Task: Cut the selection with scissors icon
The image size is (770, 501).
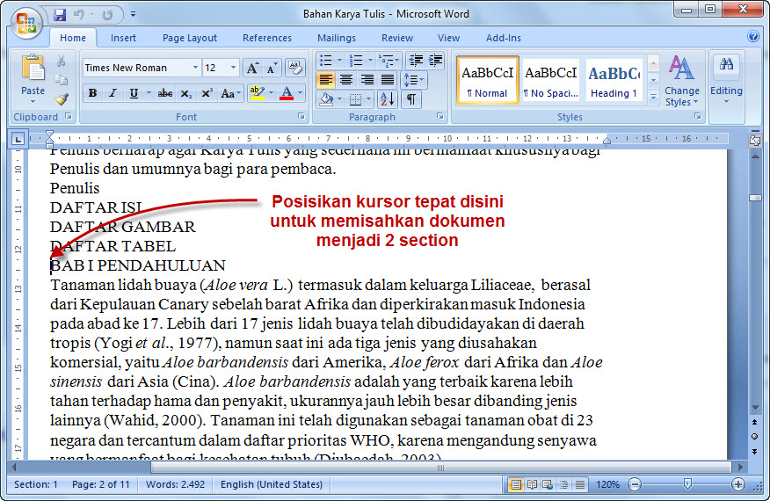Action: [x=61, y=61]
